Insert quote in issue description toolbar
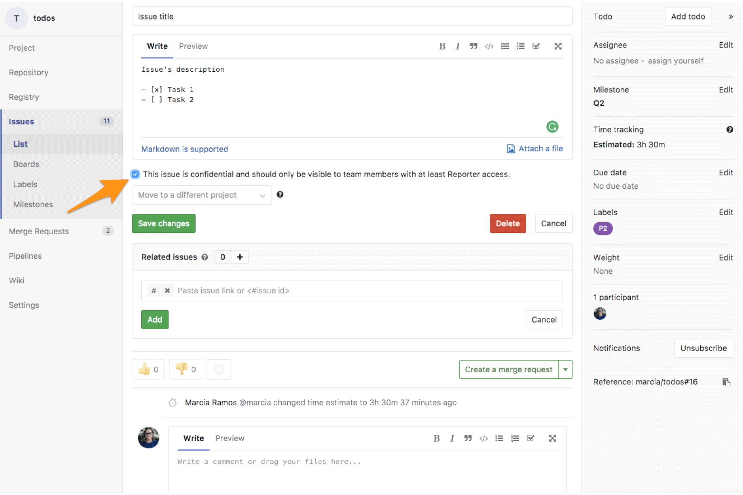This screenshot has height=495, width=743. pos(473,46)
